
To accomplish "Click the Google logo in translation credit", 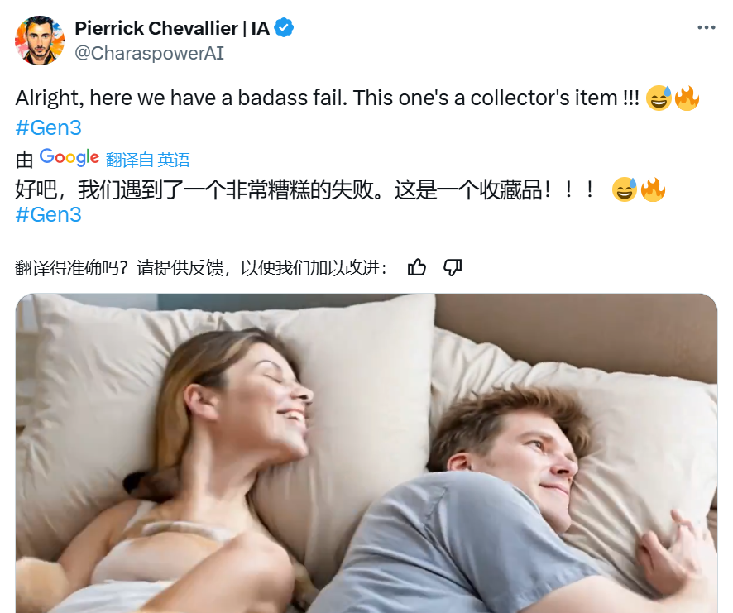I will click(x=69, y=157).
